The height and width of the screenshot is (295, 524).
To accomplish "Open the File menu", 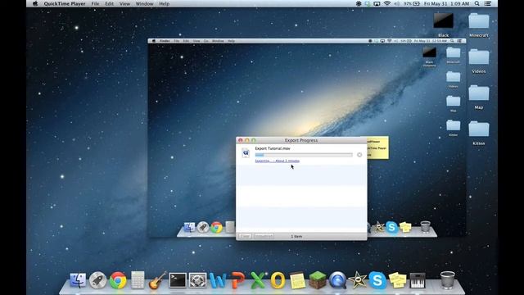I will point(95,3).
